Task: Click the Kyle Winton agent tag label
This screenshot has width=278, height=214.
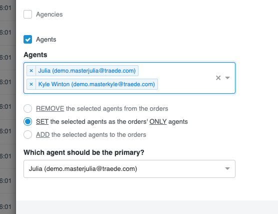Action: click(96, 84)
